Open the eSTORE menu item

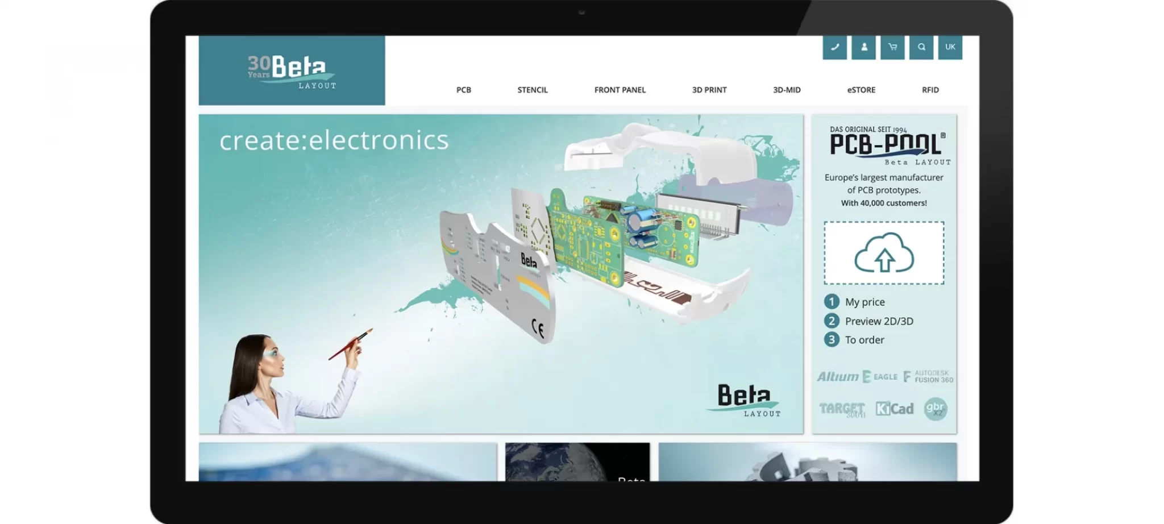click(x=861, y=90)
